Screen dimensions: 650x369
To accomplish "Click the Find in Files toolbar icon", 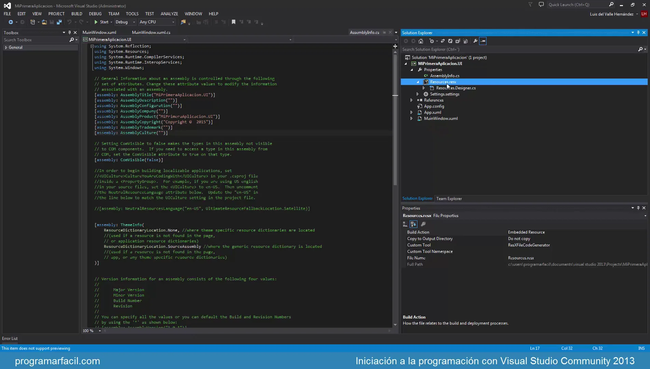I will 183,22.
